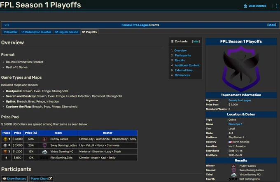Click End Date value 2016-04-17

[x=236, y=155]
